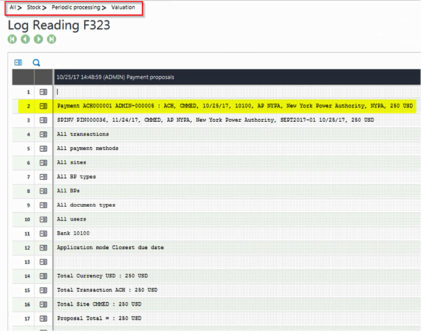Navigate to 'Periodic processing' breadcrumb
Image resolution: width=421 pixels, height=331 pixels.
(x=75, y=7)
